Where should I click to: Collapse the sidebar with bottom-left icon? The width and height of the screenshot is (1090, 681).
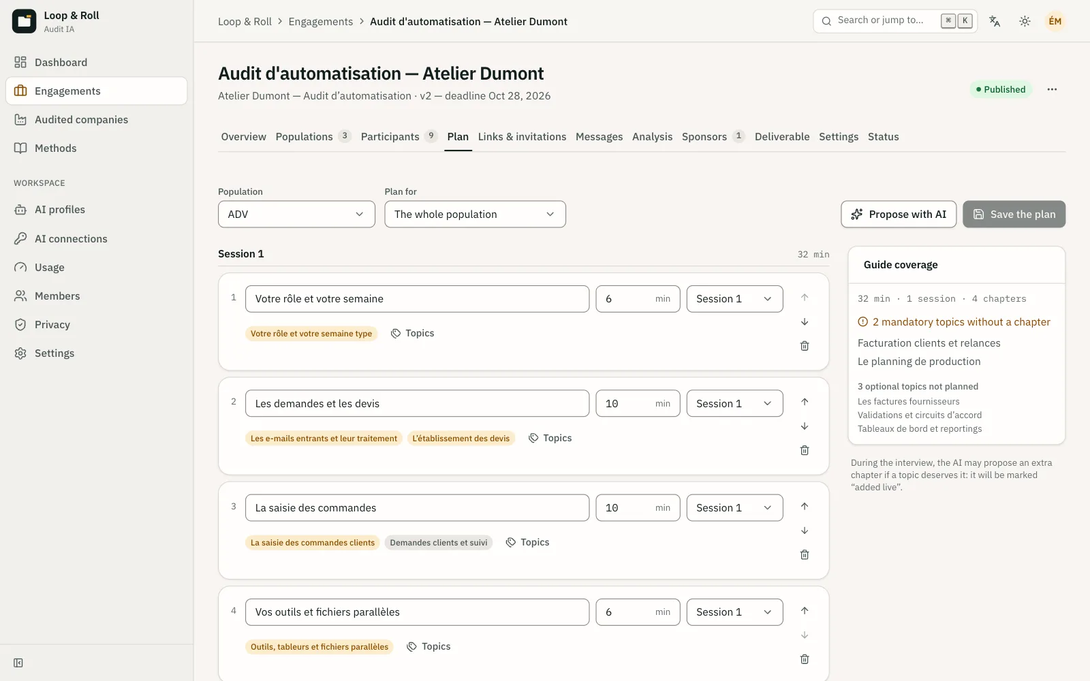18,663
